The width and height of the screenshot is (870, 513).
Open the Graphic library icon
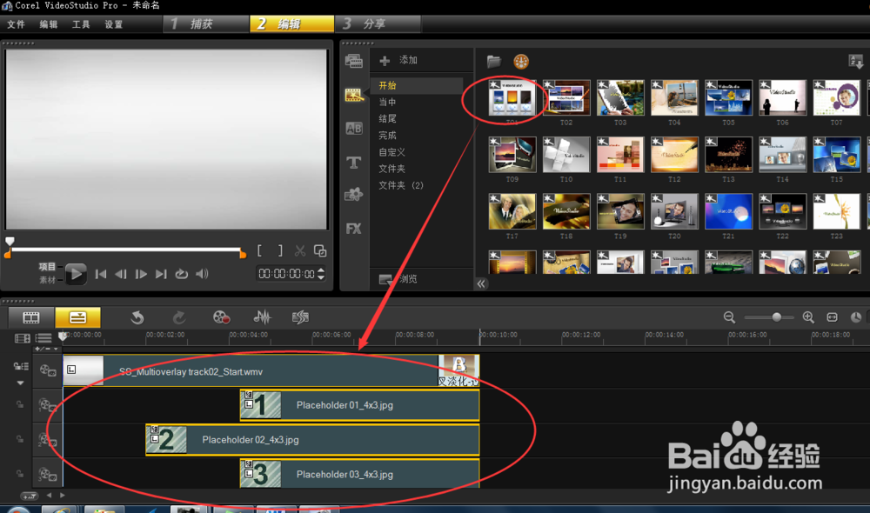pyautogui.click(x=353, y=195)
